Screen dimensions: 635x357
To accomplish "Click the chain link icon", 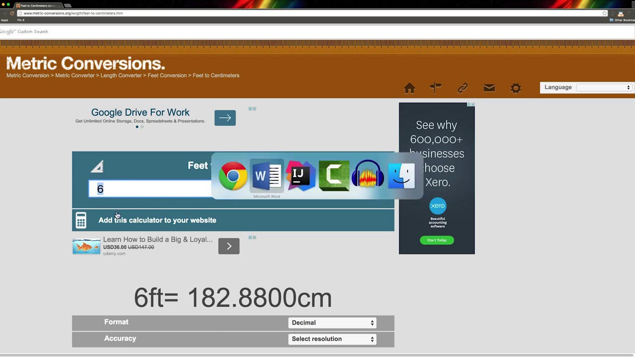I will (x=462, y=88).
